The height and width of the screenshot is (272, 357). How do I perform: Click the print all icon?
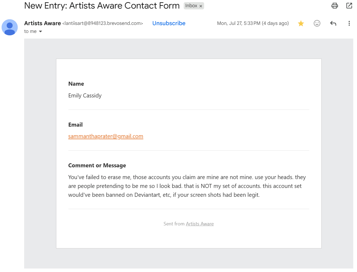coord(334,6)
